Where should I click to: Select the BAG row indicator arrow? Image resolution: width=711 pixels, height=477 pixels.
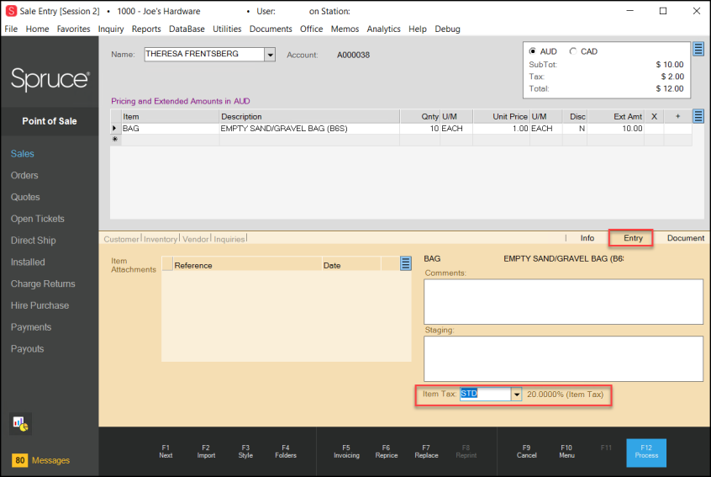point(115,129)
